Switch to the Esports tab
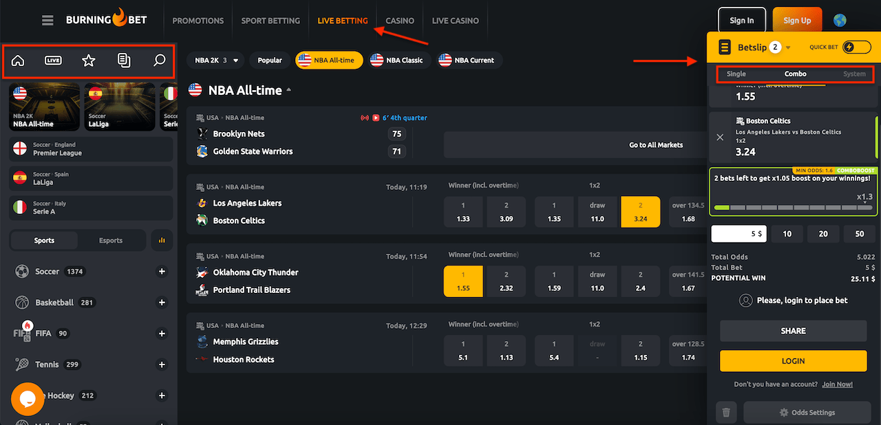 (x=111, y=241)
